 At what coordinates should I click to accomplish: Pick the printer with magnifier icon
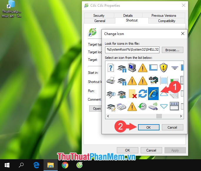(x=111, y=94)
